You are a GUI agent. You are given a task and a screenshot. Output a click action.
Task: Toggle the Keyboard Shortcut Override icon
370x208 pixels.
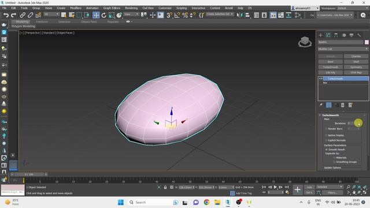coord(161,15)
